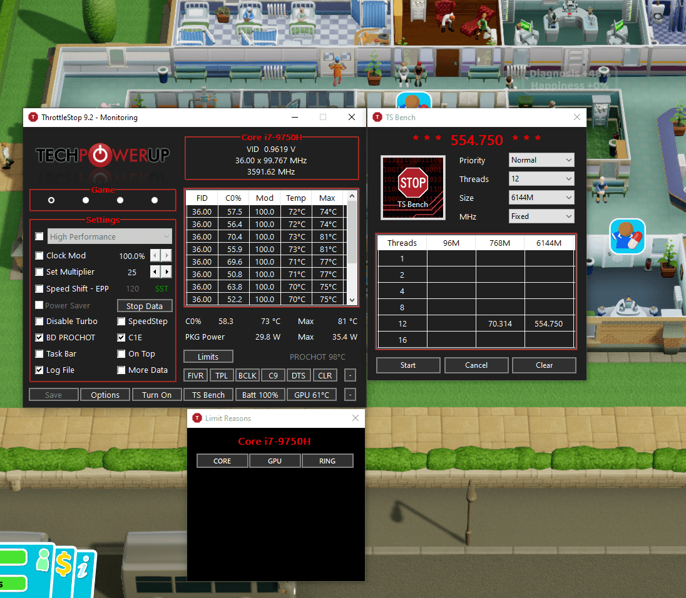The width and height of the screenshot is (686, 598).
Task: Click the BCLK button
Action: coord(247,375)
